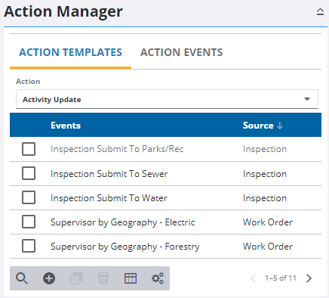The image size is (329, 298).
Task: Click 'Supervisor by Geography - Forestry' text
Action: click(125, 247)
